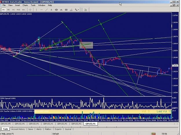The image size is (181, 135).
Task: Open the Mailbox terminal tab
Action: point(48,129)
